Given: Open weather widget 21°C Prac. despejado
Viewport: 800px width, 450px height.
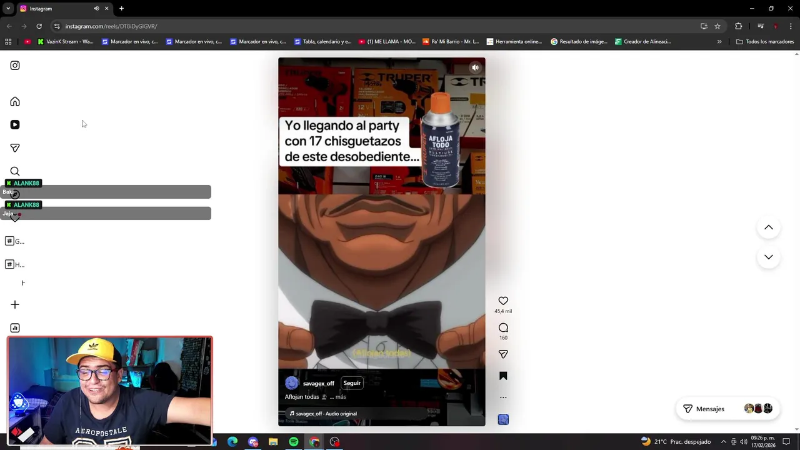Looking at the screenshot, I should pyautogui.click(x=676, y=442).
